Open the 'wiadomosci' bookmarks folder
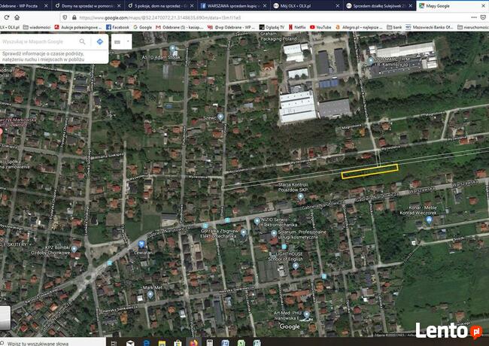 pos(37,27)
